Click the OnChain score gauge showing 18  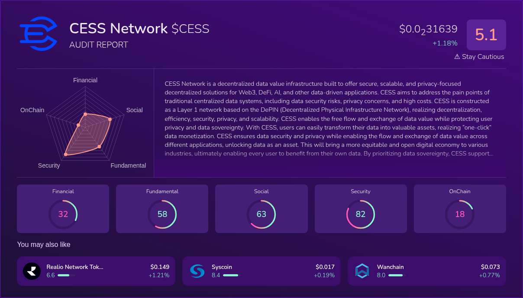coord(460,214)
